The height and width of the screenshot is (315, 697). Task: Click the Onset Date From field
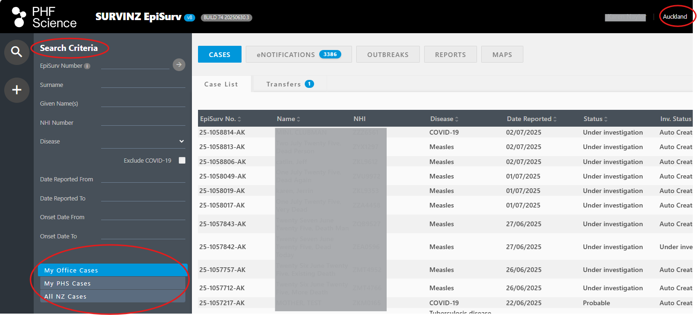click(x=143, y=216)
